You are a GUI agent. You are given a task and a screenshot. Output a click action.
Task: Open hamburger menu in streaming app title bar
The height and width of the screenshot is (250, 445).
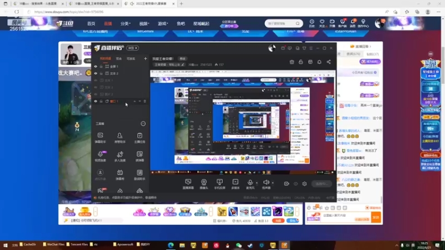[311, 48]
